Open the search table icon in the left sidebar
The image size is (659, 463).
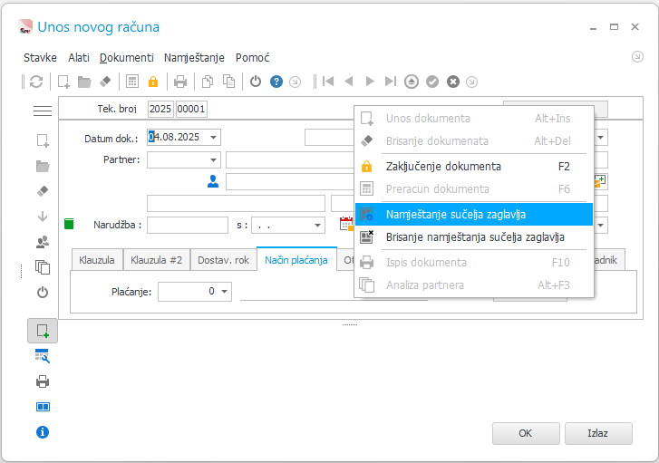(43, 356)
